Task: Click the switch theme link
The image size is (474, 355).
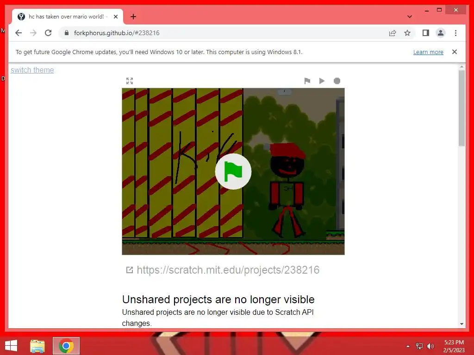Action: click(x=32, y=70)
